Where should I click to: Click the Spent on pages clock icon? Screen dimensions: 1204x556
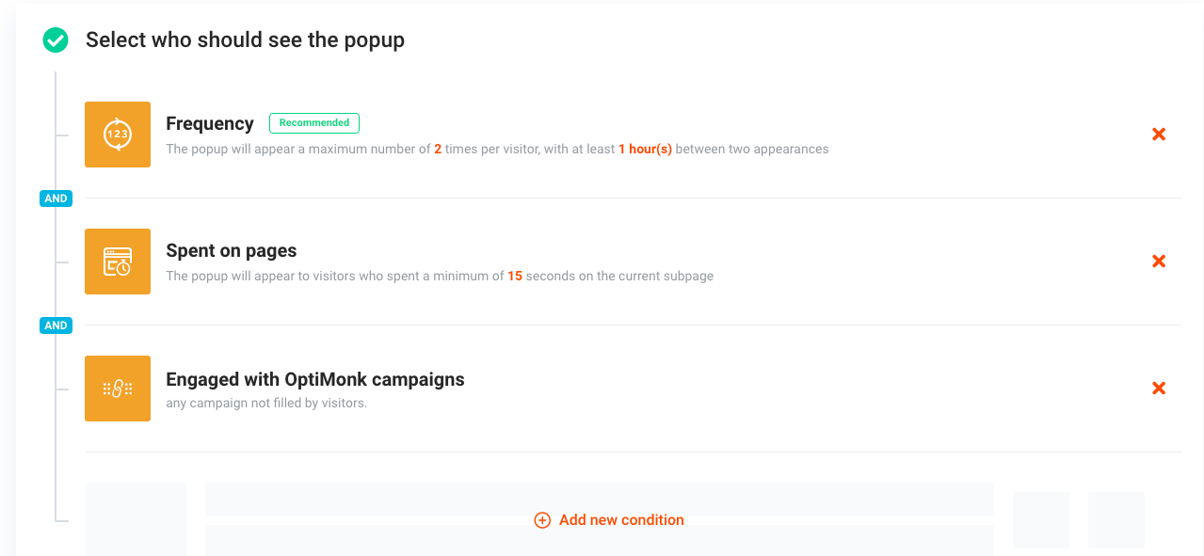(x=117, y=261)
